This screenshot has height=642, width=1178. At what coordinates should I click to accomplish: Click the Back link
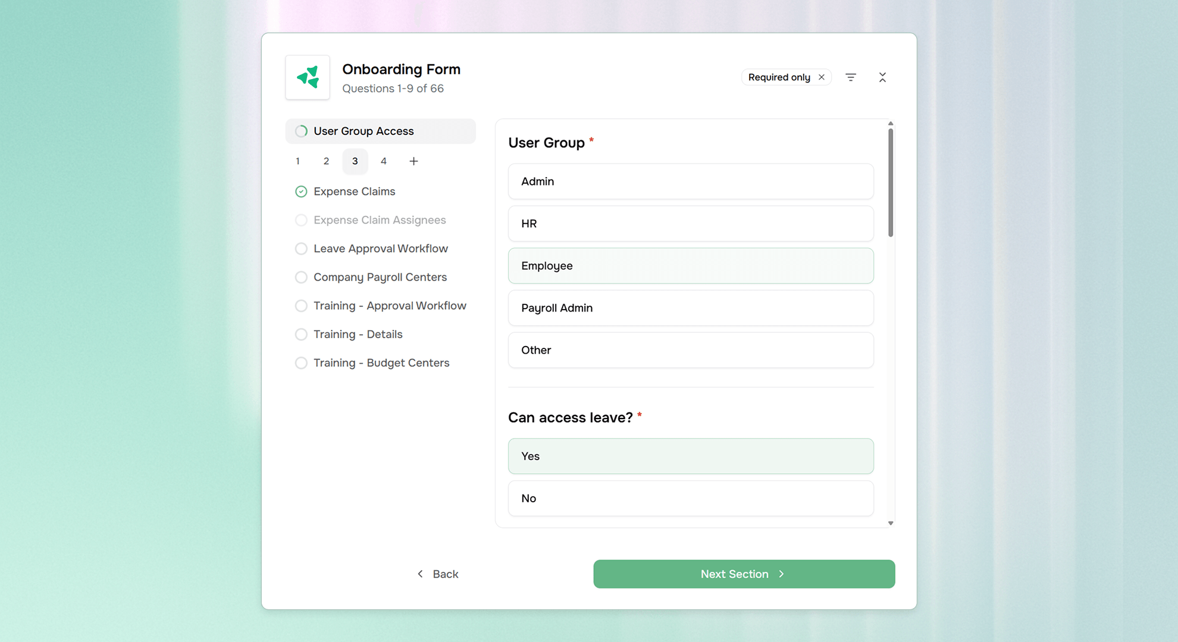tap(446, 574)
